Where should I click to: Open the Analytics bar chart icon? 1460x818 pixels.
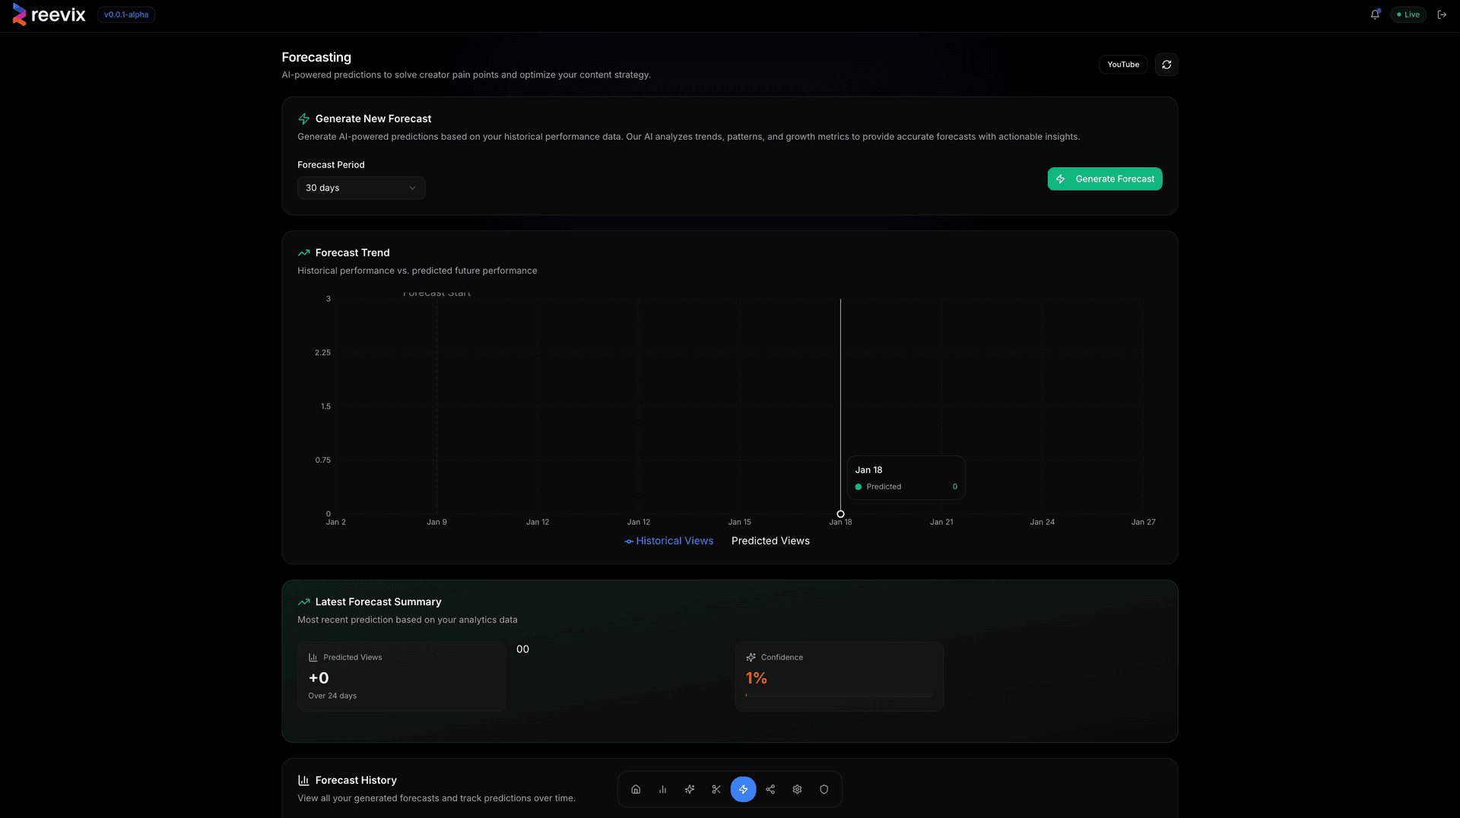click(662, 789)
